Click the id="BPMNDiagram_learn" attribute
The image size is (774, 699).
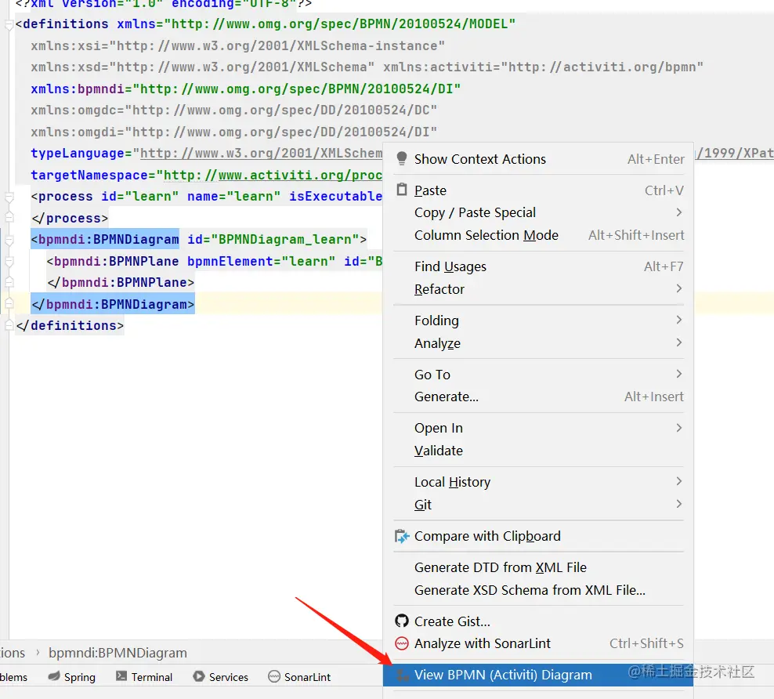coord(273,240)
